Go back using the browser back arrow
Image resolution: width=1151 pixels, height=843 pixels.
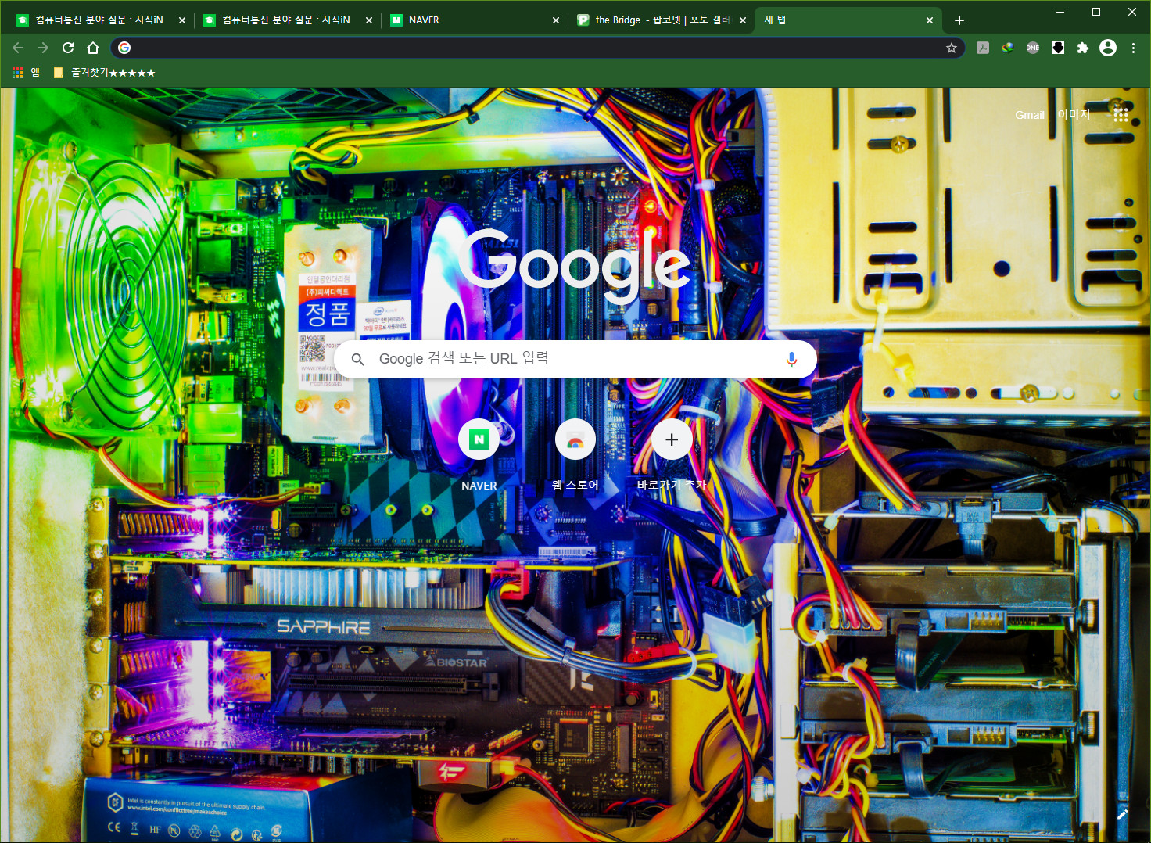(18, 48)
